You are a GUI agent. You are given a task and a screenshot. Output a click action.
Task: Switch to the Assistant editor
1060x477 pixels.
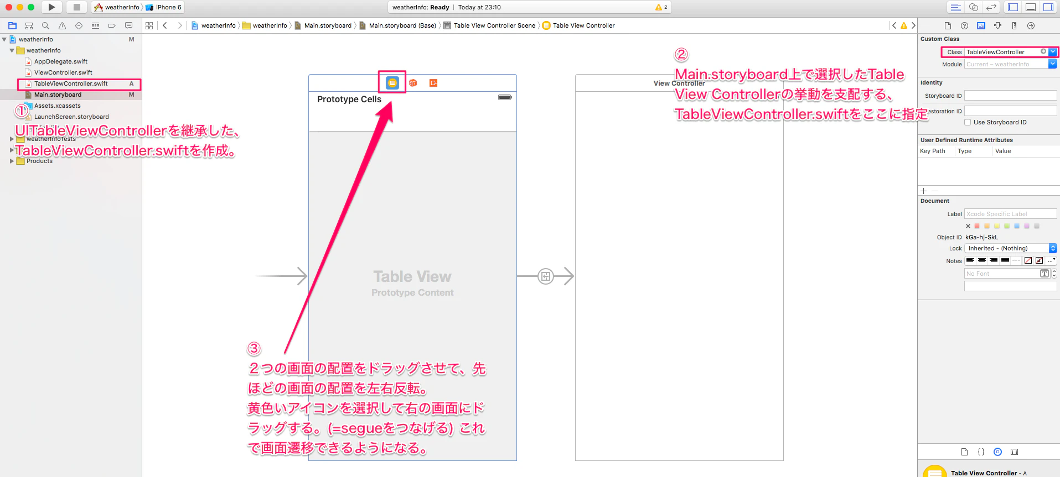point(973,7)
